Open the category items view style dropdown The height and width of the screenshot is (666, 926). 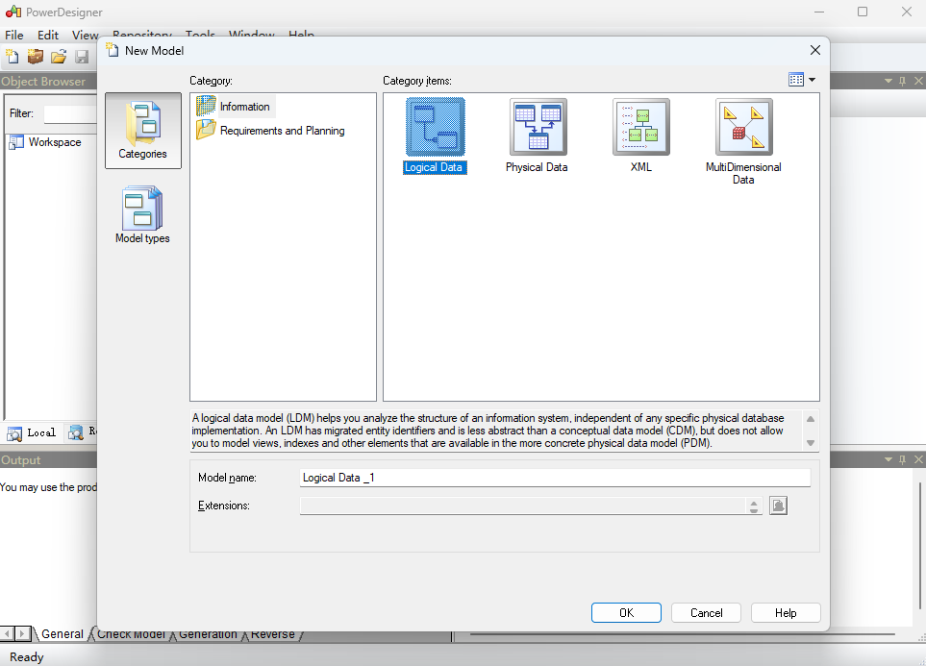point(801,80)
